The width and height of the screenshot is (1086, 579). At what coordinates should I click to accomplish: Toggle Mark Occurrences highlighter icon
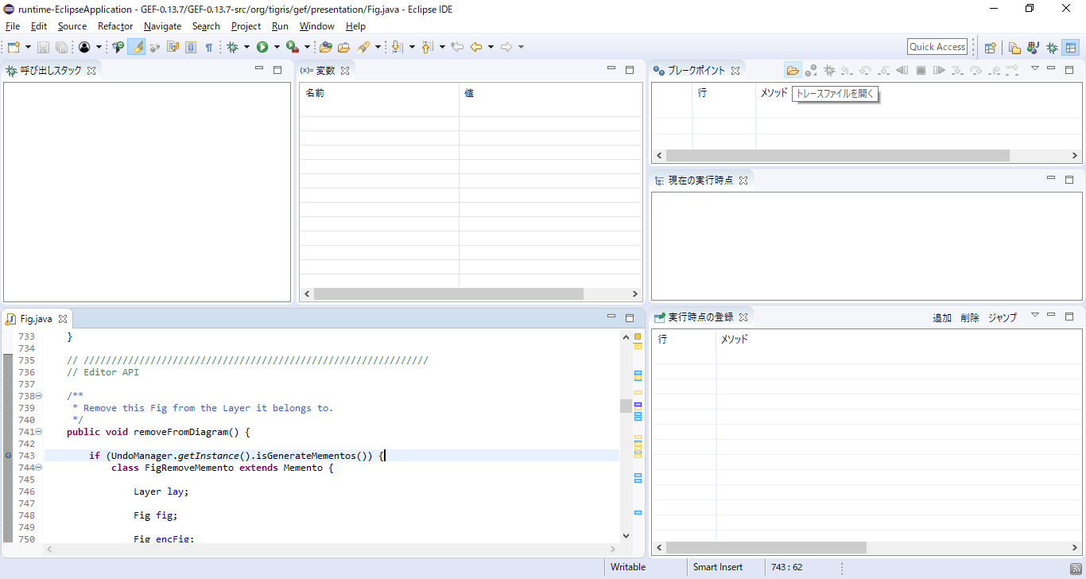[x=137, y=47]
